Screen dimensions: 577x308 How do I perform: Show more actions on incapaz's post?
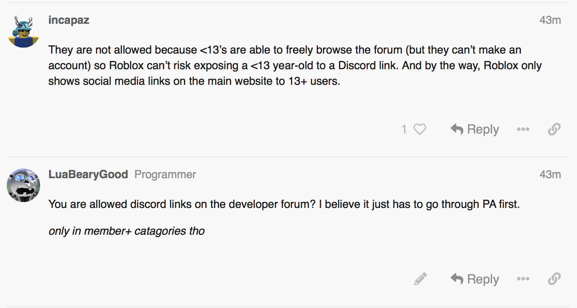[523, 129]
